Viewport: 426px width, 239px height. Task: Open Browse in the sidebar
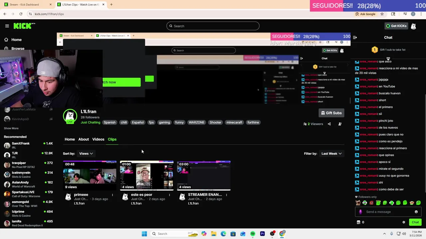(x=14, y=48)
